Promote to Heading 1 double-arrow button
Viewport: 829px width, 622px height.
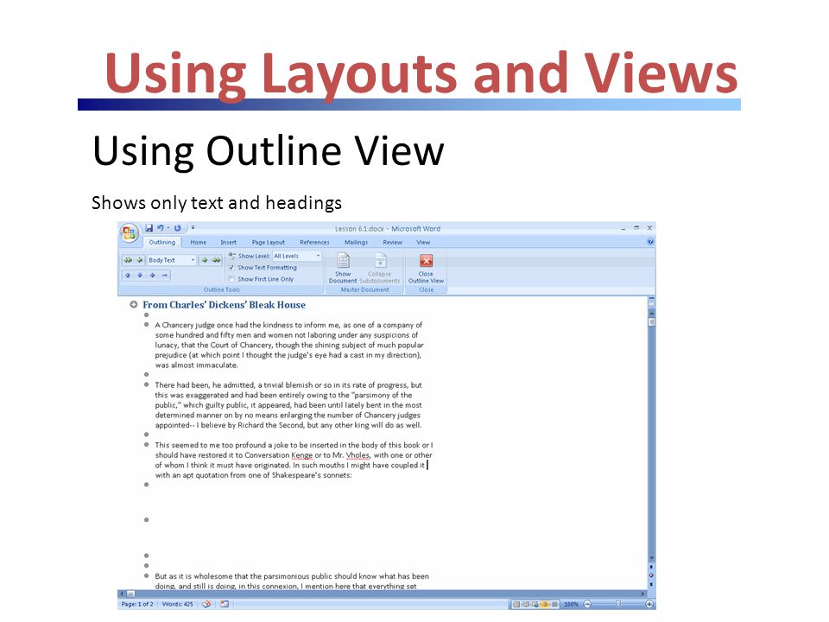click(x=128, y=260)
